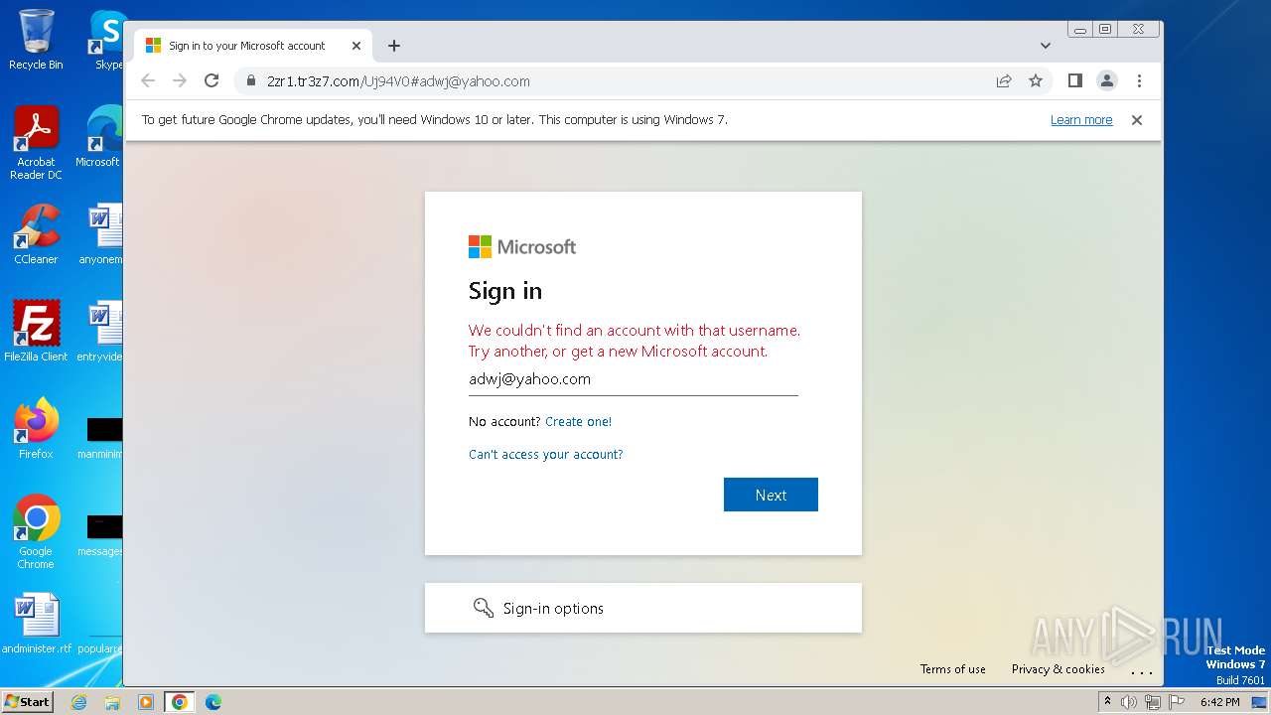Reload the page with the refresh icon
The image size is (1271, 715).
click(x=212, y=81)
